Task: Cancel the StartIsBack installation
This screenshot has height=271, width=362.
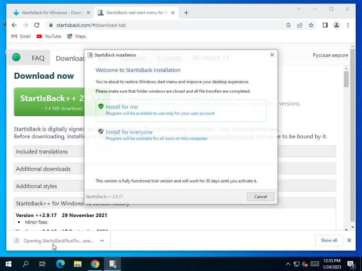Action: click(261, 197)
